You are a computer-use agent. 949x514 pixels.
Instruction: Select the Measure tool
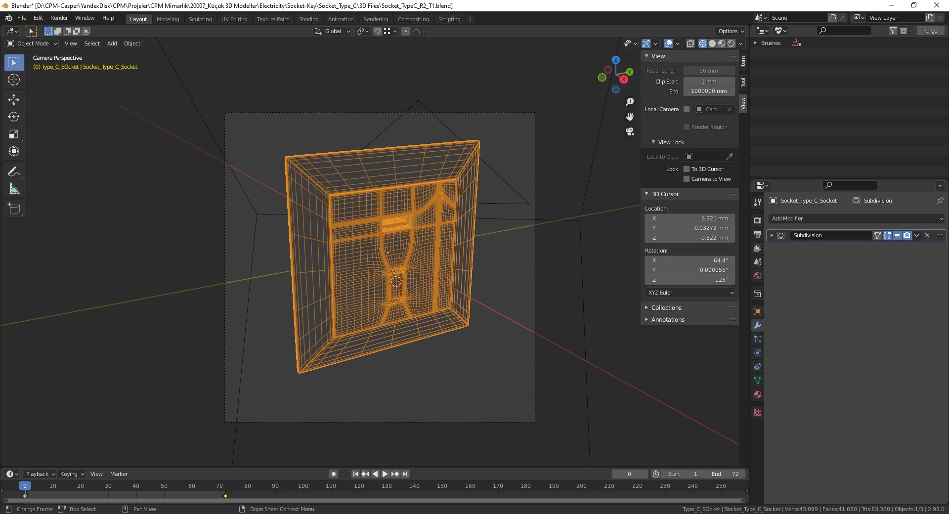pyautogui.click(x=14, y=189)
